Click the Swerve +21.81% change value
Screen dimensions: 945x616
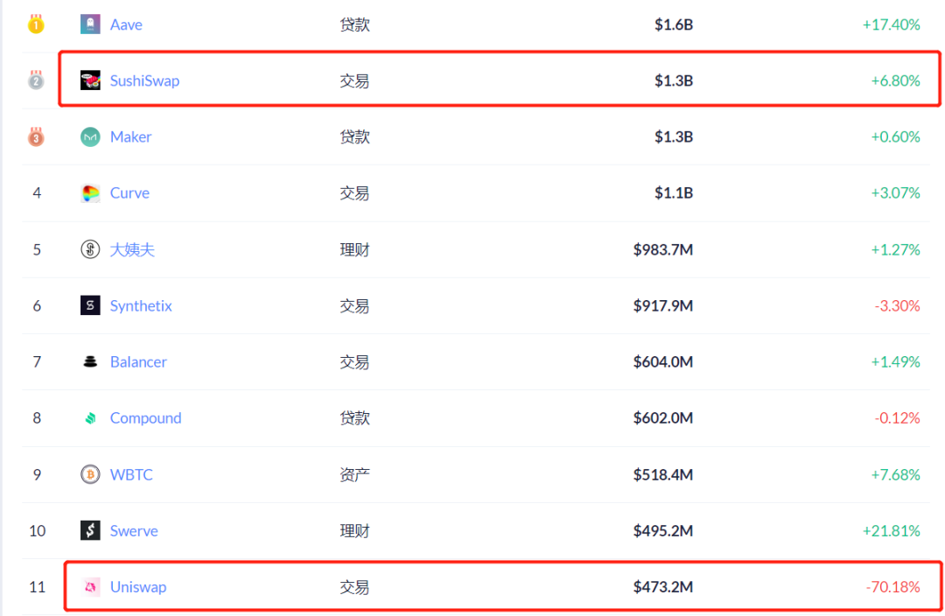[891, 530]
